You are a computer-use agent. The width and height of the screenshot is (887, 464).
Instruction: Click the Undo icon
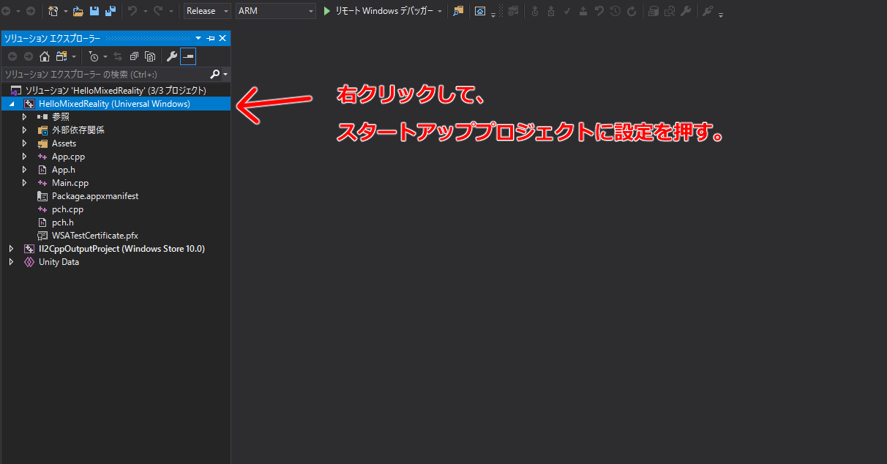[134, 11]
